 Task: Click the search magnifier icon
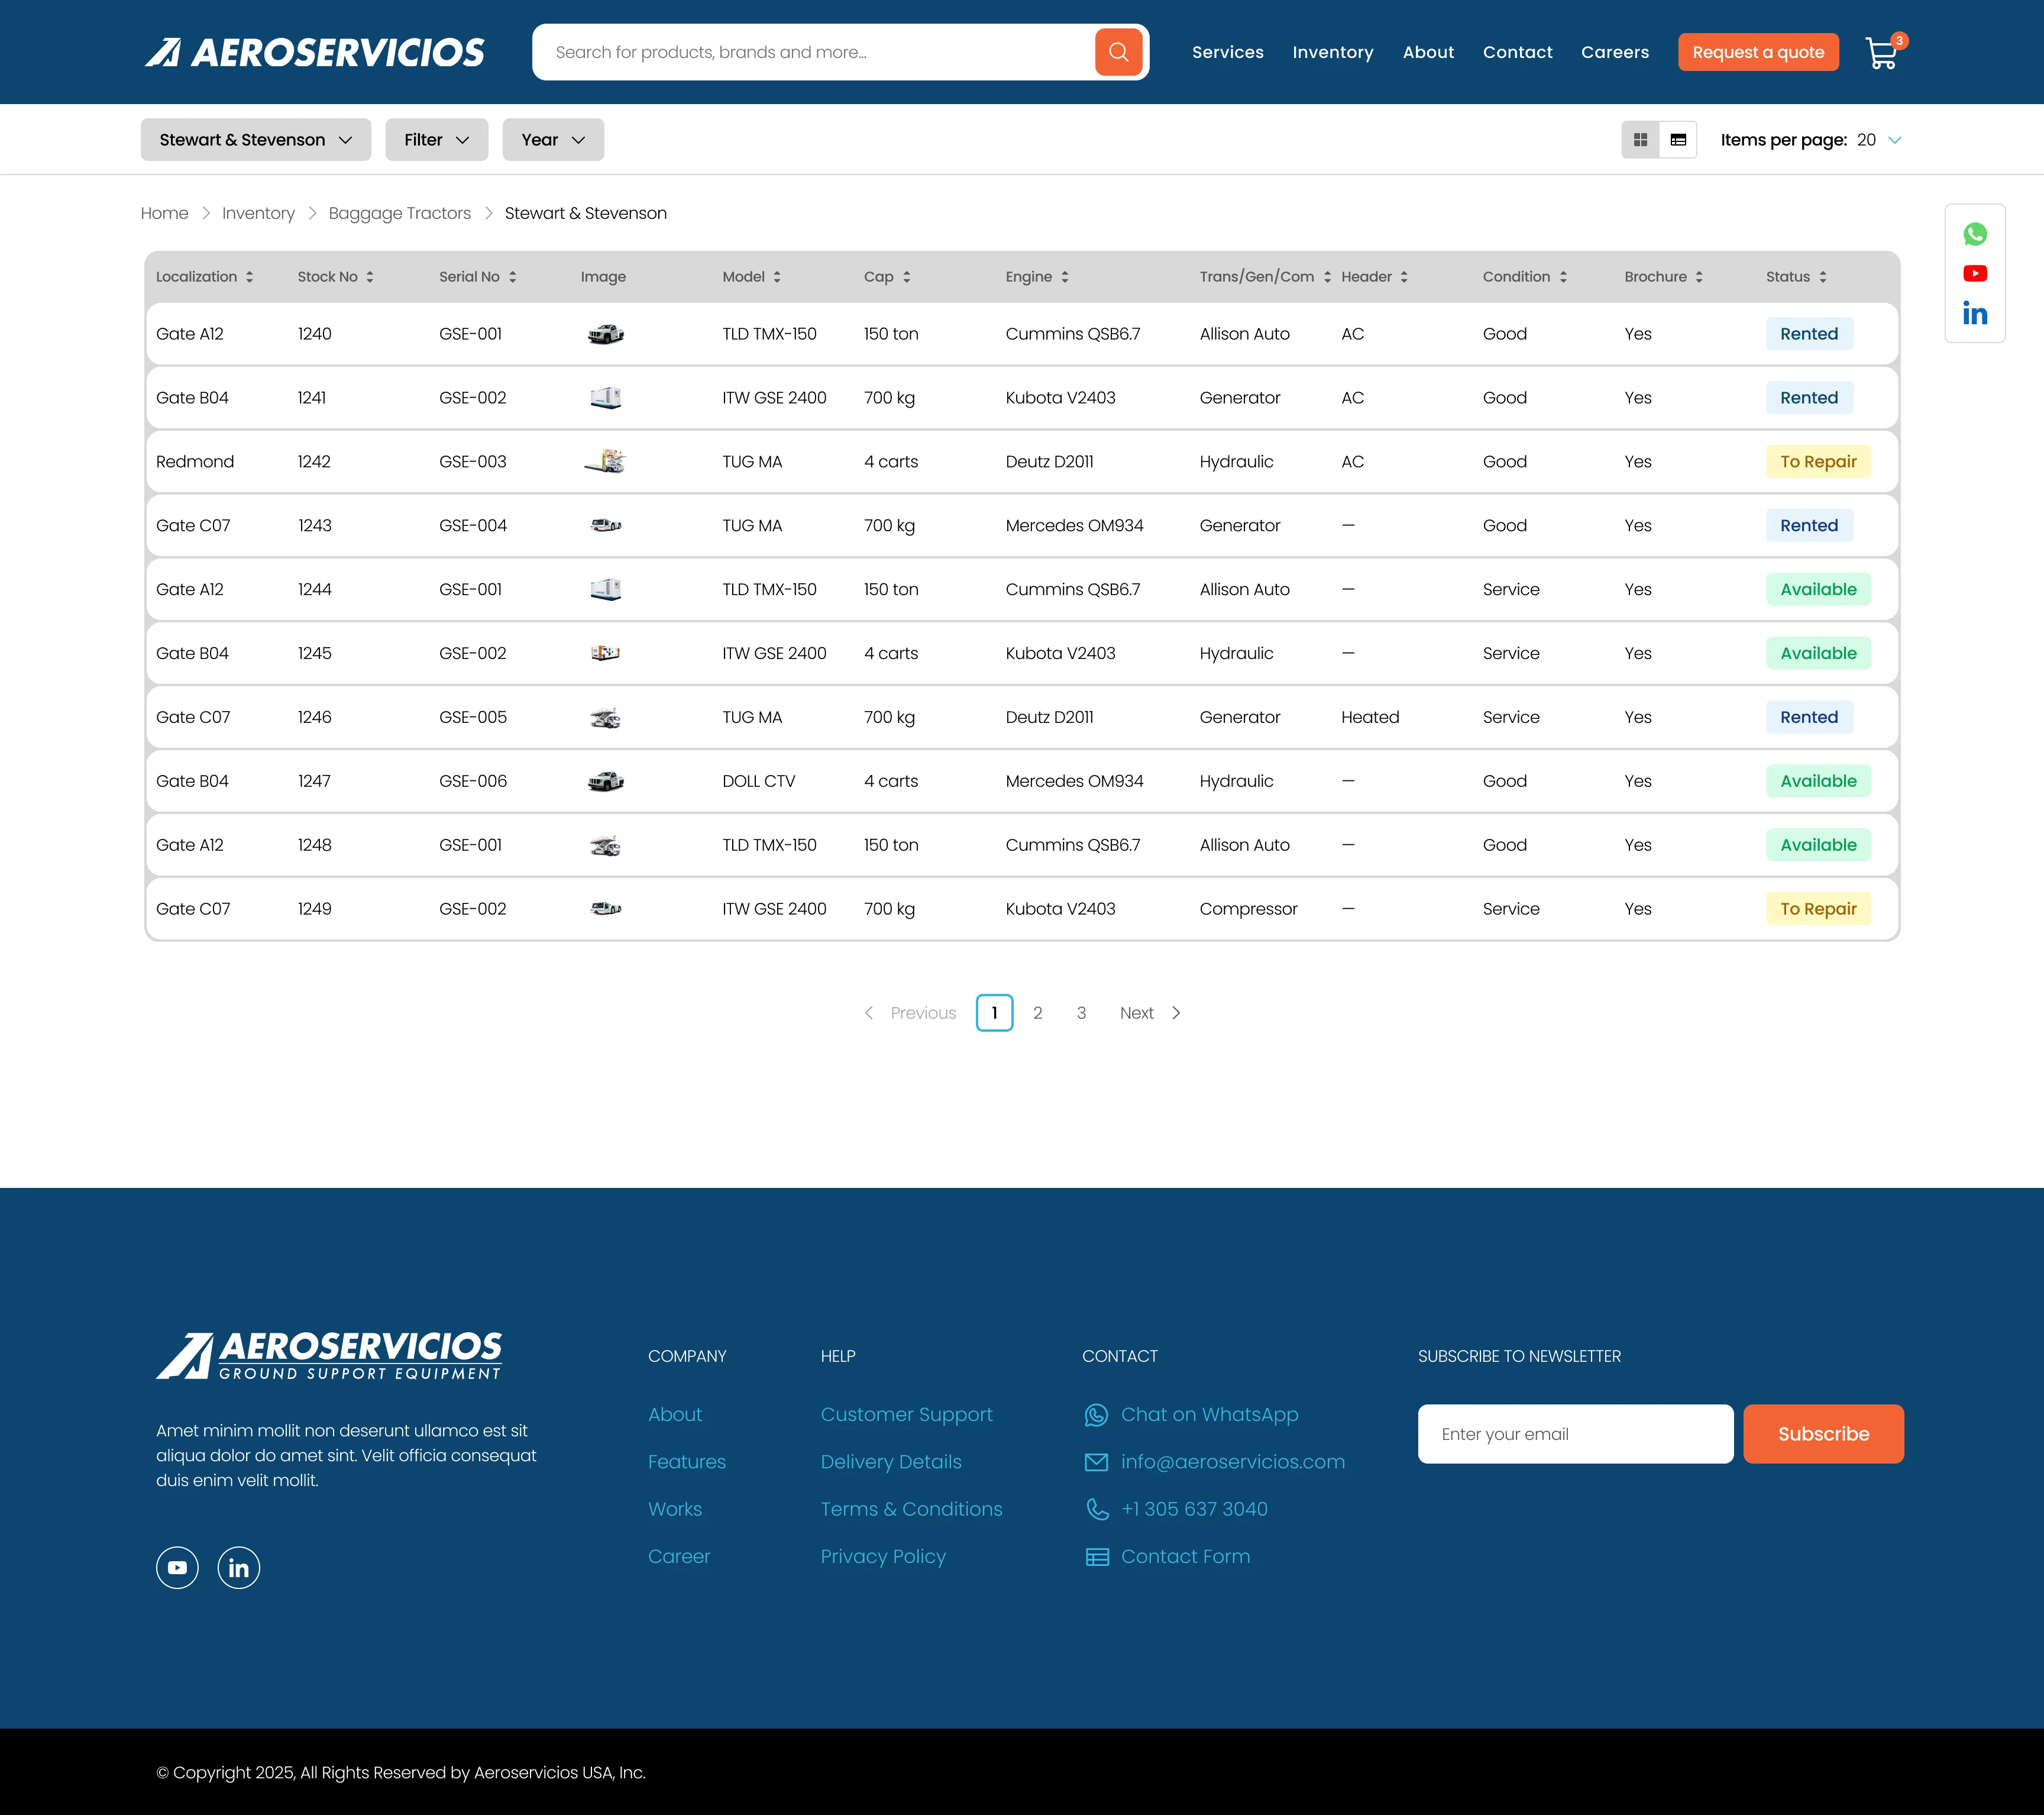(x=1118, y=51)
